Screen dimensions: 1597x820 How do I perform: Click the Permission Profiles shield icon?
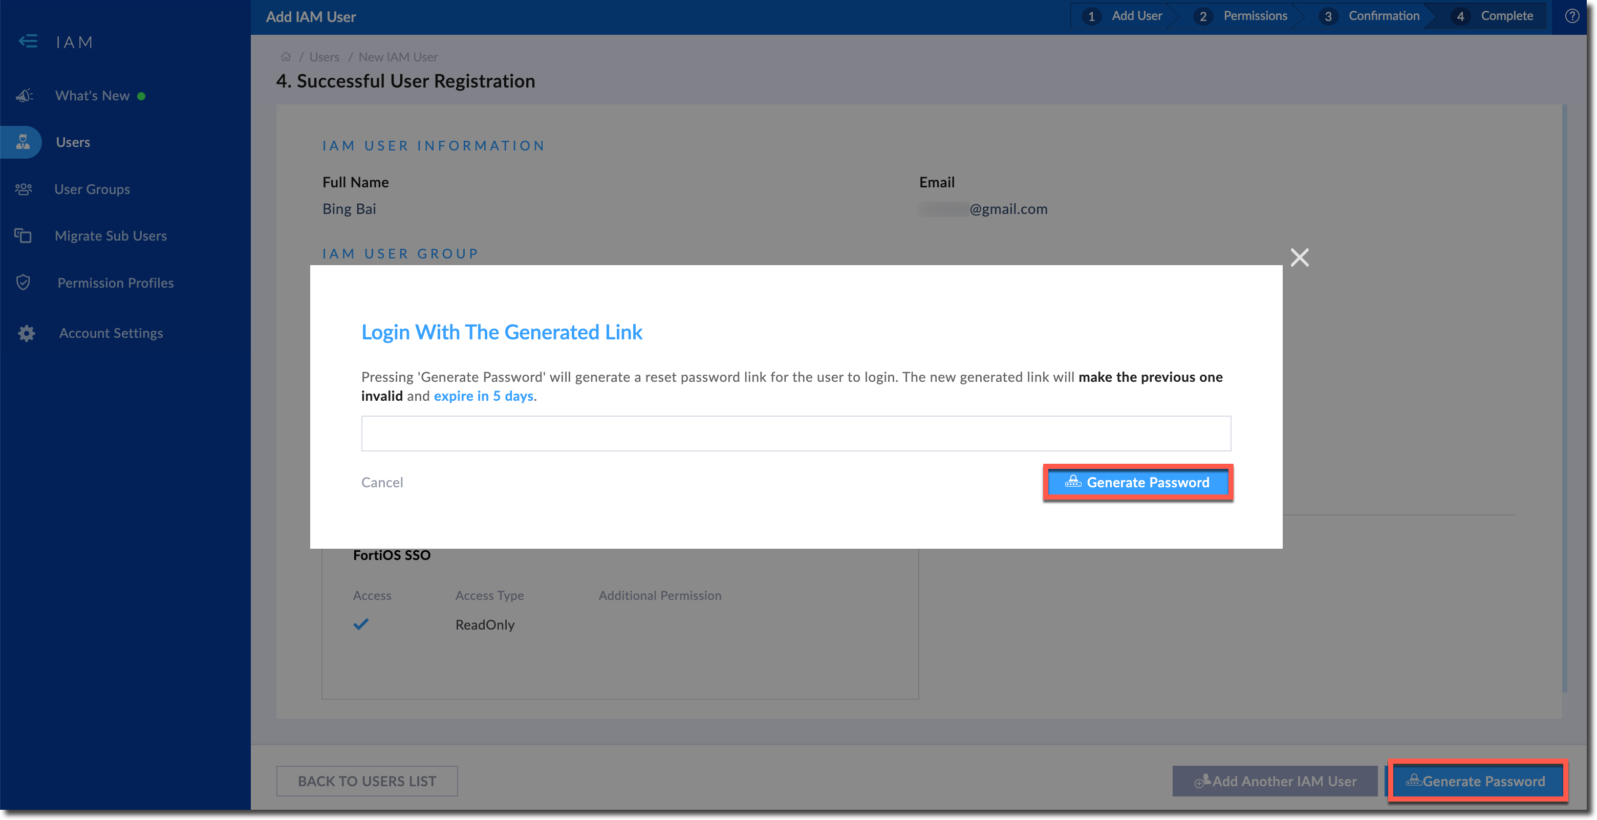coord(24,283)
